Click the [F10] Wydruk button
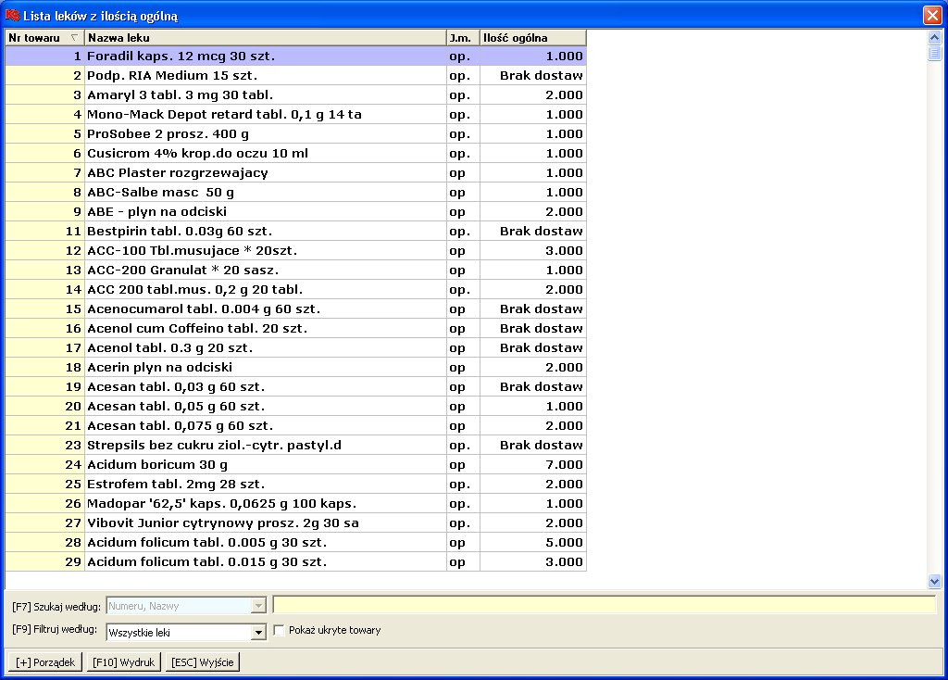 point(123,662)
